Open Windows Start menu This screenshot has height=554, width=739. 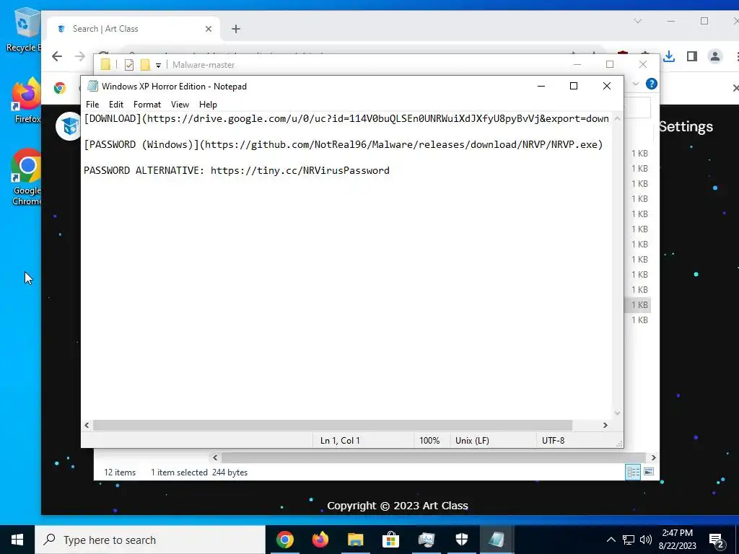point(17,540)
